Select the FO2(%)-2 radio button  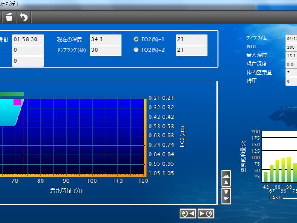click(136, 50)
